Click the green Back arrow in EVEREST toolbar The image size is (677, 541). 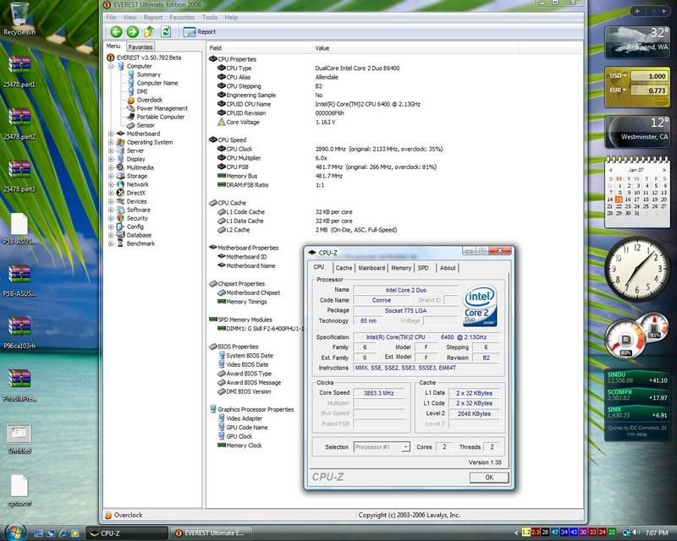(x=116, y=31)
